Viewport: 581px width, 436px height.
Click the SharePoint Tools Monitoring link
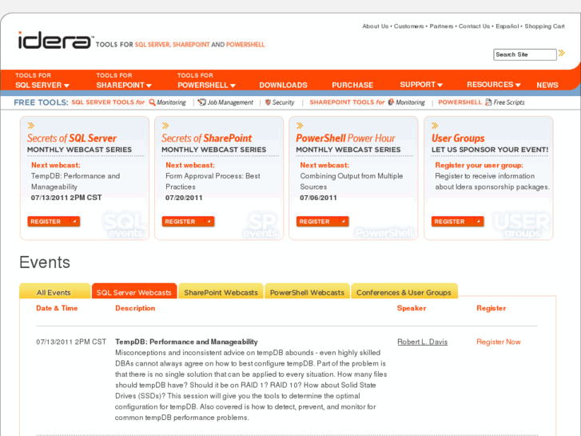[x=410, y=102]
